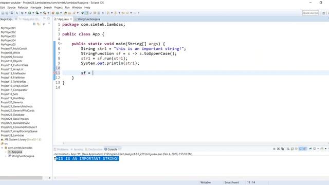
Task: Open the Project menu
Action: (x=58, y=7)
